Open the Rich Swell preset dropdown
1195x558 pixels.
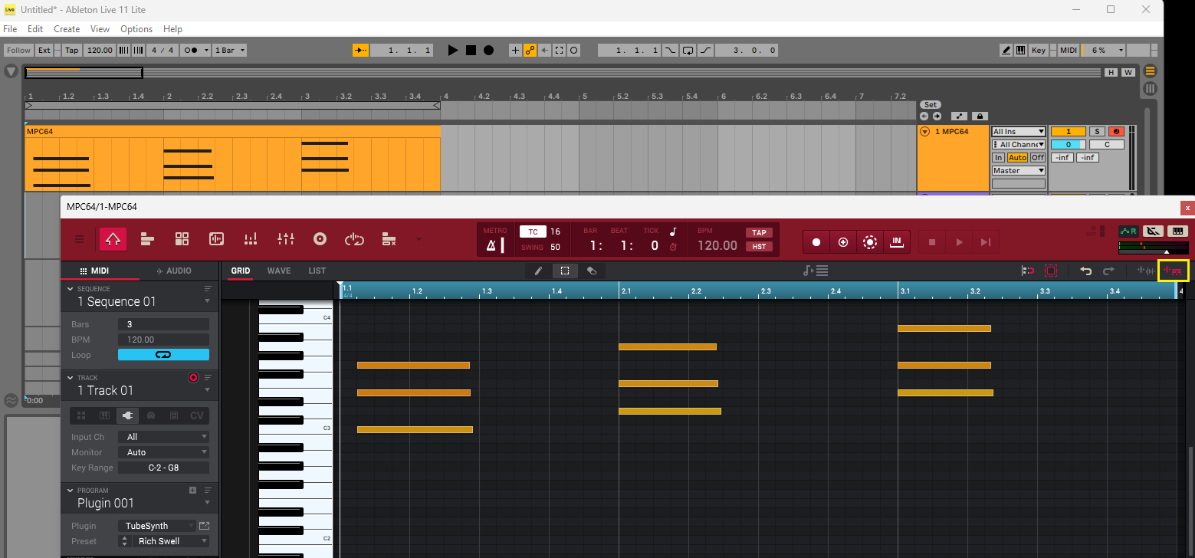(170, 541)
